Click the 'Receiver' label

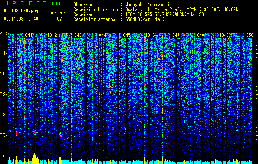pyautogui.click(x=83, y=14)
